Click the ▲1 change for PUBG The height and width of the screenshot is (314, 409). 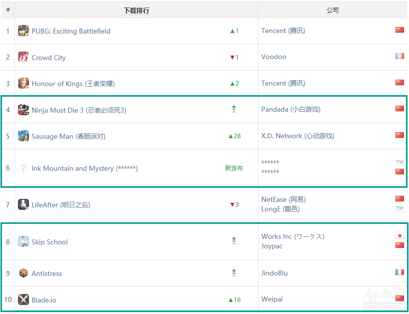pos(234,31)
